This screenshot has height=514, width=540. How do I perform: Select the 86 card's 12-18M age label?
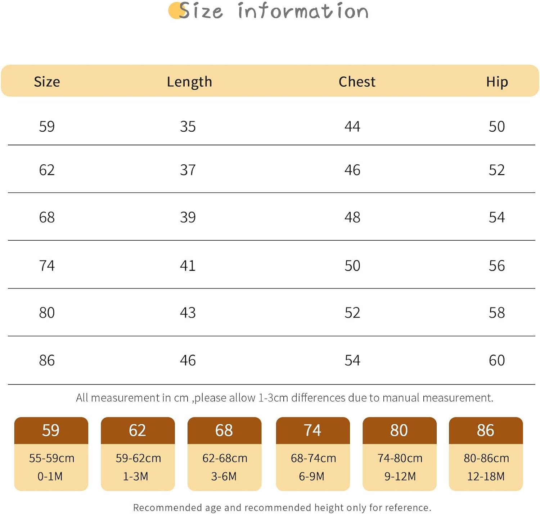pos(486,476)
